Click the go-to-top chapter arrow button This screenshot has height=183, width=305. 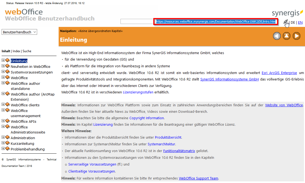pos(286,36)
